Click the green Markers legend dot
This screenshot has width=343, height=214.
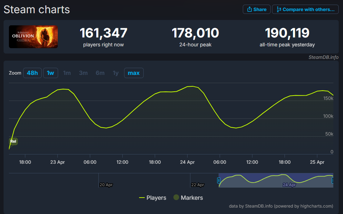176,197
